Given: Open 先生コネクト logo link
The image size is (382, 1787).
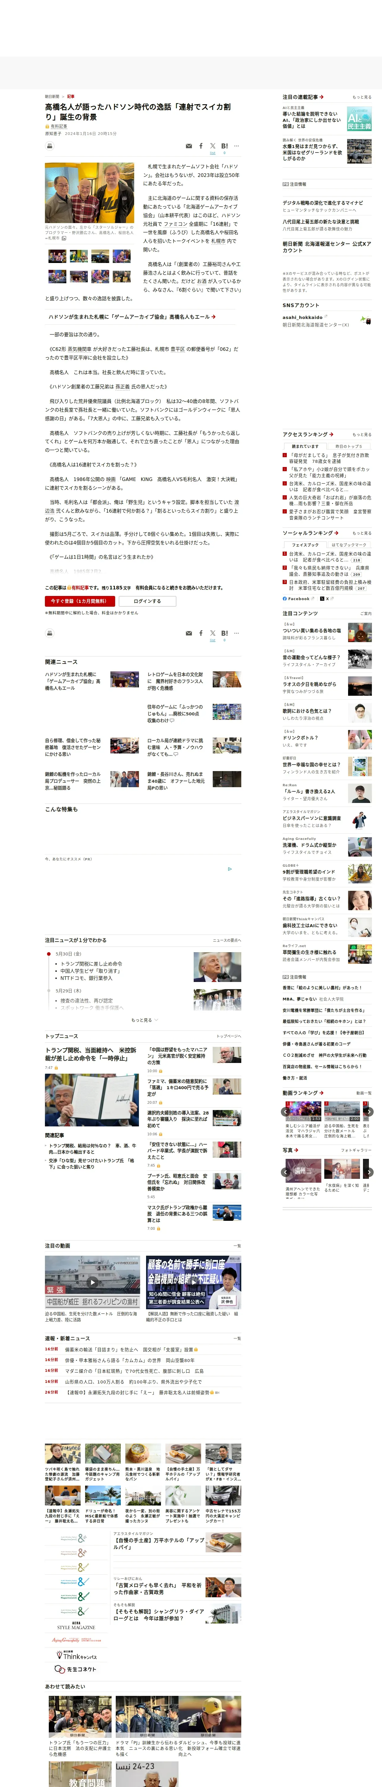Looking at the screenshot, I should coord(76,1669).
